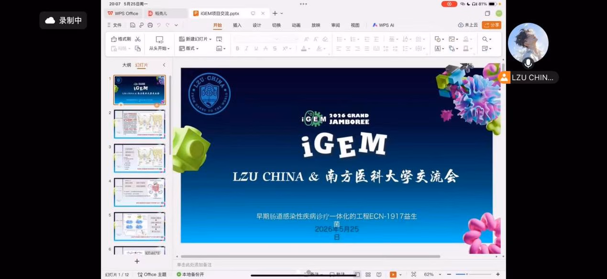
Task: Click the 本地备份开 backup status
Action: pyautogui.click(x=190, y=275)
